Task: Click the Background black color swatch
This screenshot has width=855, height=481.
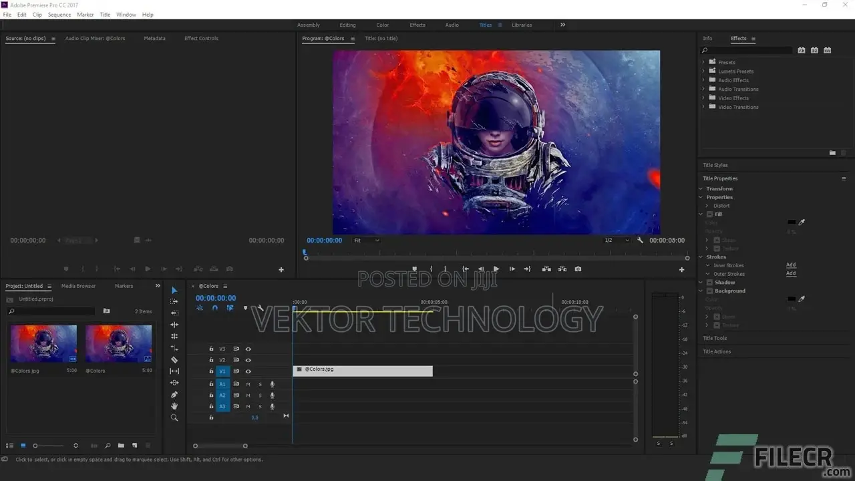Action: click(792, 299)
